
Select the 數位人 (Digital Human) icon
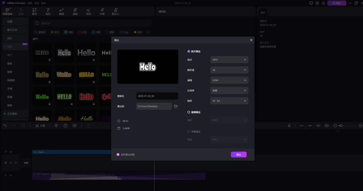[116, 11]
